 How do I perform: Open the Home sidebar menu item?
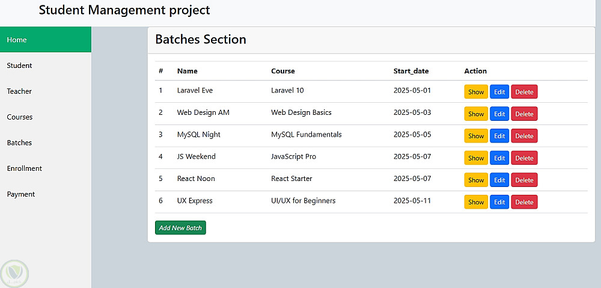17,40
